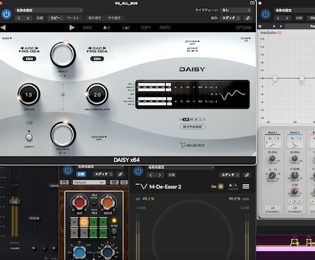315x260 pixels.
Task: Open the サイドチェーン dropdown
Action: pos(236,10)
